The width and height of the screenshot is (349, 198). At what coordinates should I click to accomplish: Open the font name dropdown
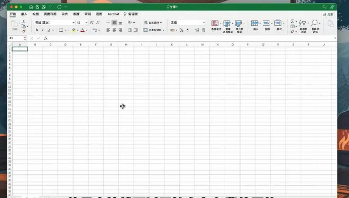[73, 22]
